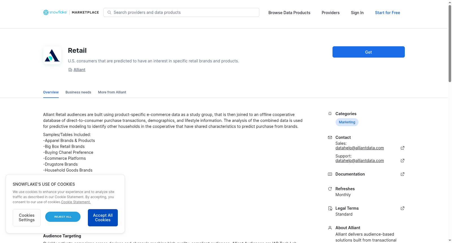Open the Providers page

(x=331, y=13)
